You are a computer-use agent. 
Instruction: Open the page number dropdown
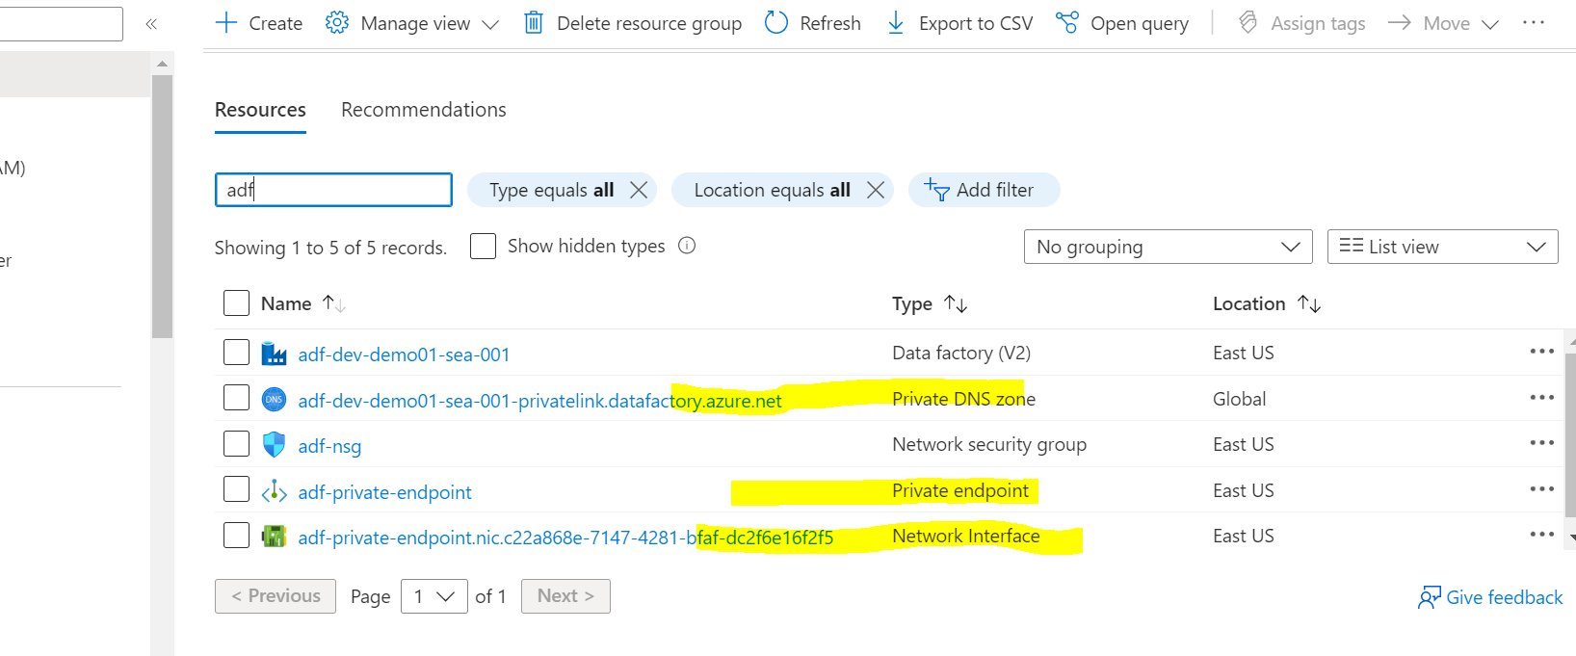(434, 596)
